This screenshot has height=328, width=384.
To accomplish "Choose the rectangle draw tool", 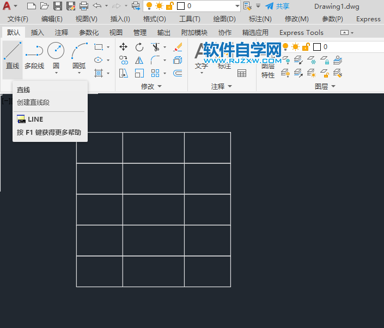I will (99, 47).
